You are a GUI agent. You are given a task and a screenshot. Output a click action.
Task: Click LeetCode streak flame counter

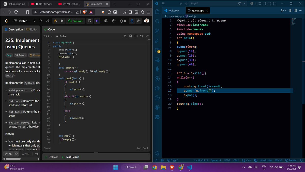tap(123, 21)
